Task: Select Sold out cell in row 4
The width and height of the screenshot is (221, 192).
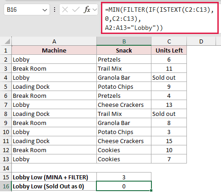Action: tap(169, 77)
